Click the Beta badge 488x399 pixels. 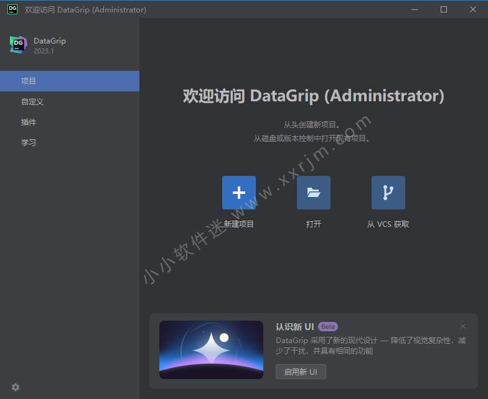point(327,327)
